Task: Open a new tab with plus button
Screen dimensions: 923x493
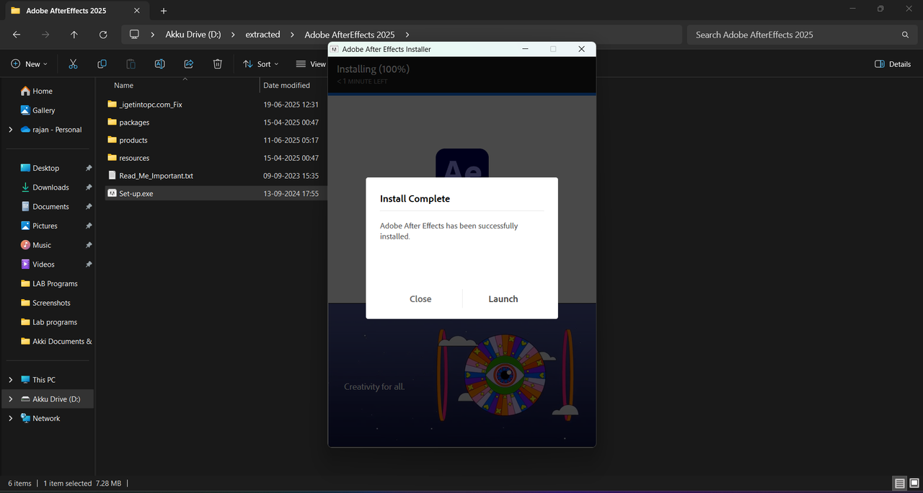Action: [x=164, y=11]
